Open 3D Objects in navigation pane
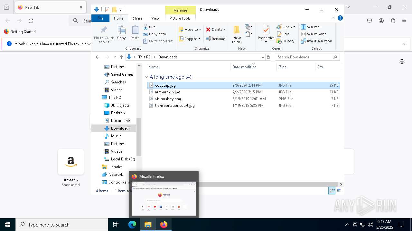 pyautogui.click(x=117, y=105)
